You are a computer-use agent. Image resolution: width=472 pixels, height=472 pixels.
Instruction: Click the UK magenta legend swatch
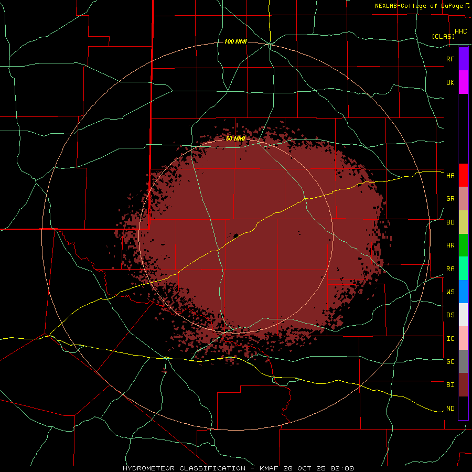(x=463, y=82)
